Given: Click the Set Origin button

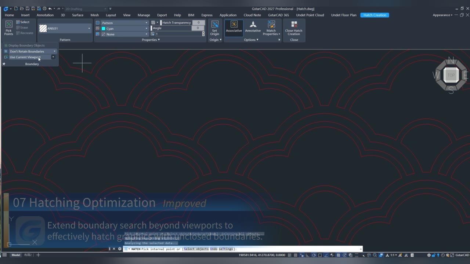Looking at the screenshot, I should [x=215, y=28].
